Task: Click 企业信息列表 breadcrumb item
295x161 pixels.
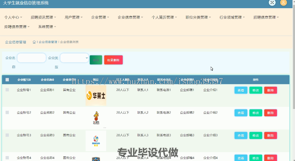Action: 69,42
